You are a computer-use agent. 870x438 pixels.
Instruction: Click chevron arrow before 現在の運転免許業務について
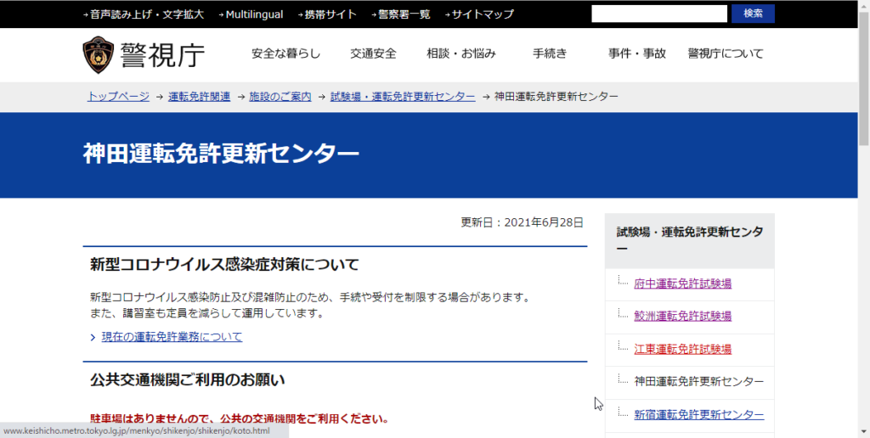[93, 337]
